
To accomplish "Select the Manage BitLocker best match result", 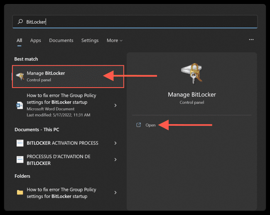I will (68, 76).
